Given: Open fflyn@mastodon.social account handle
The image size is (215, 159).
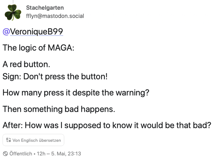Looking at the screenshot, I should [55, 16].
